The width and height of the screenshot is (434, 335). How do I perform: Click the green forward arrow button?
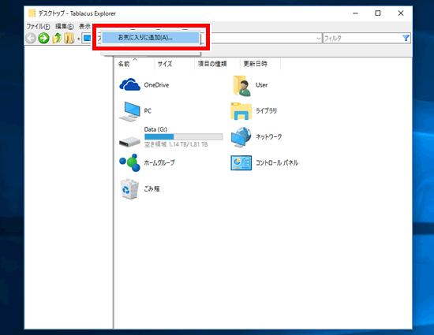[43, 38]
